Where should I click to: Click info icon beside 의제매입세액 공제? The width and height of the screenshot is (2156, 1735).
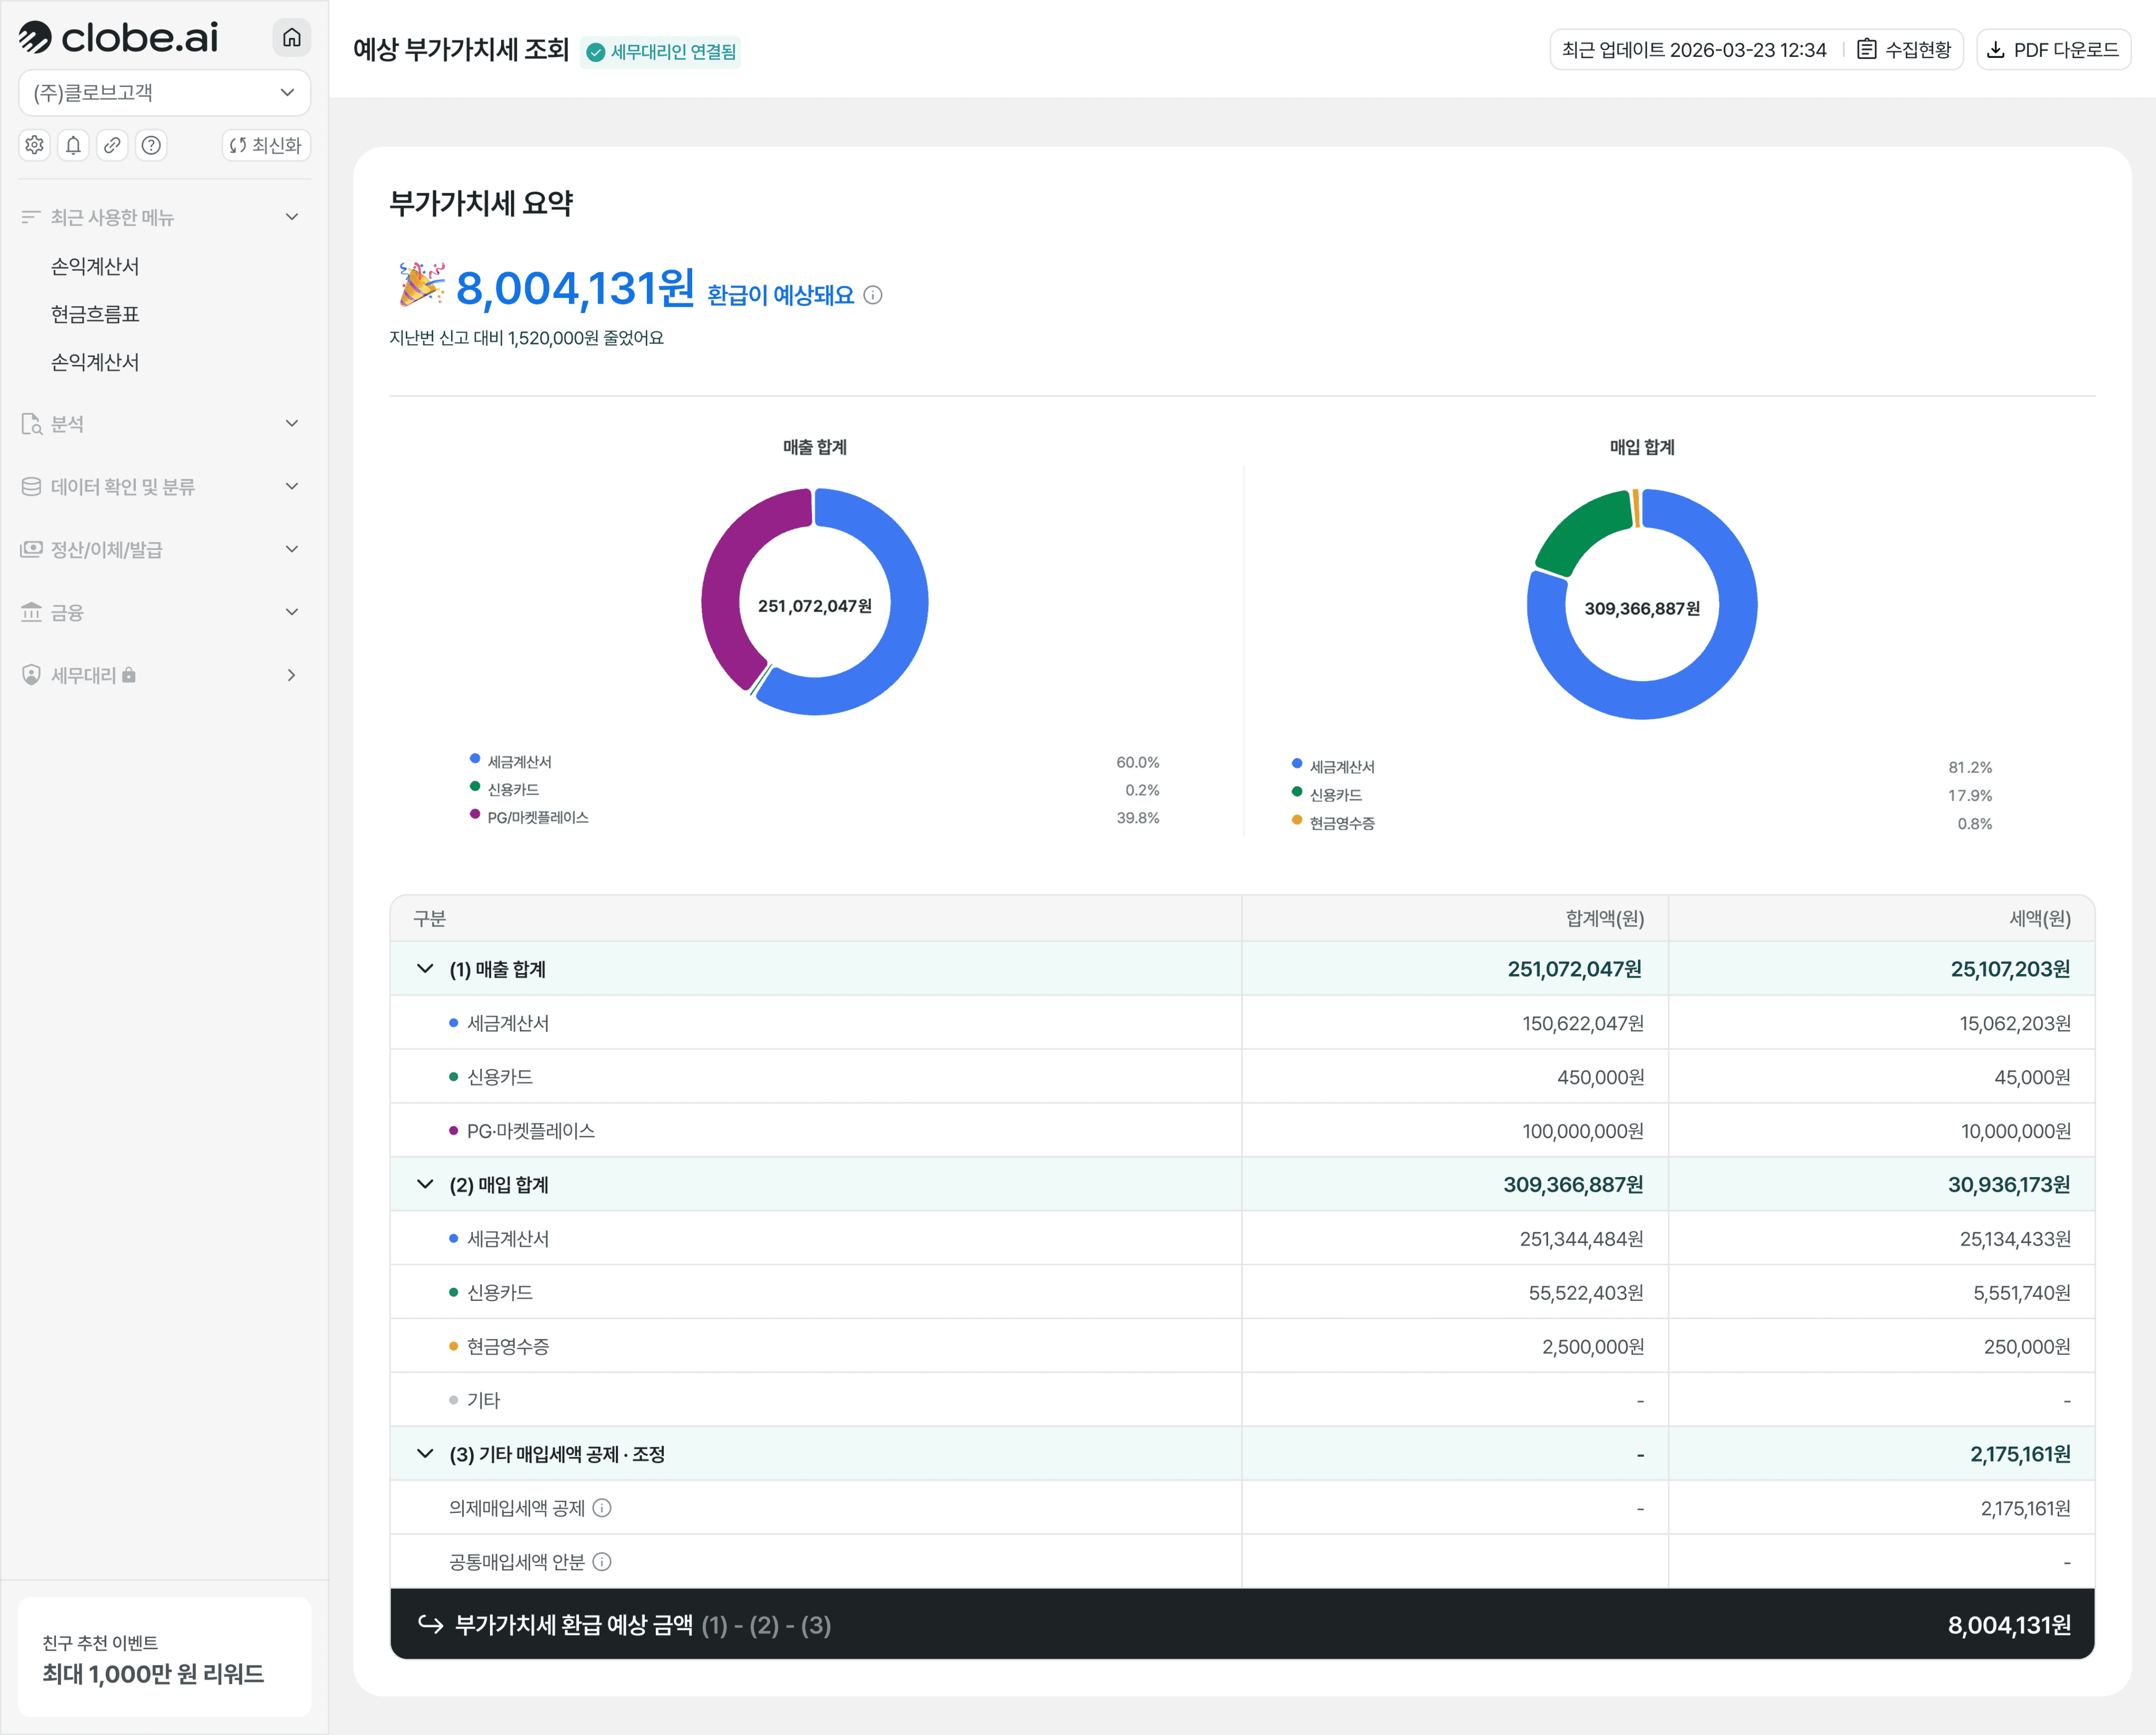[602, 1508]
